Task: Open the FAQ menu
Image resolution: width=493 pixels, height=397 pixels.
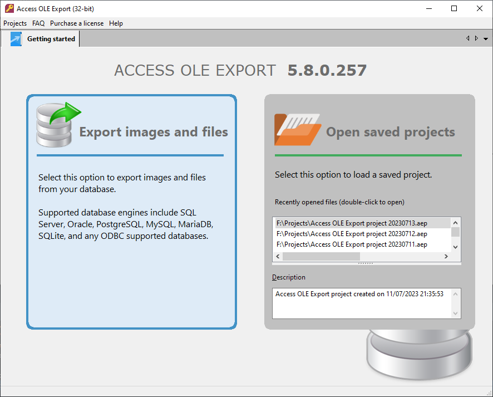Action: coord(38,23)
